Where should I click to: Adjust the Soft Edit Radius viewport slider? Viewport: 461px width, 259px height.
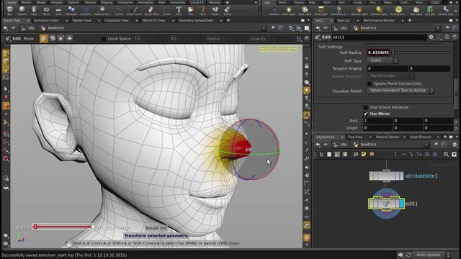tap(63, 227)
